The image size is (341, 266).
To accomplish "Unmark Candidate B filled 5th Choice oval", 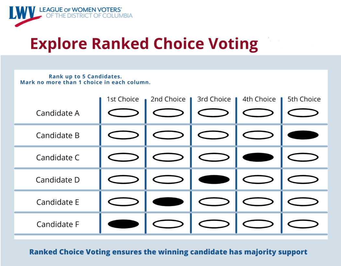I will tap(303, 135).
